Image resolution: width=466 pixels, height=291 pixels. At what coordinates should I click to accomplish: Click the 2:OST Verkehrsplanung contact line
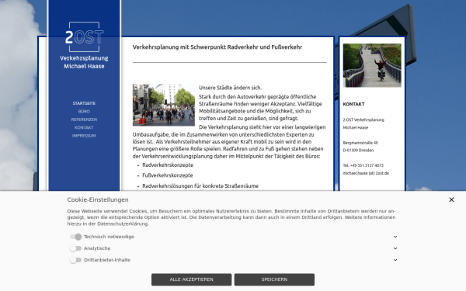(x=363, y=120)
